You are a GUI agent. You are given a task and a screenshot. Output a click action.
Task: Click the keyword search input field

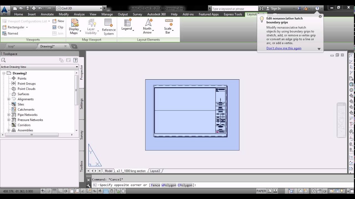tap(235, 9)
